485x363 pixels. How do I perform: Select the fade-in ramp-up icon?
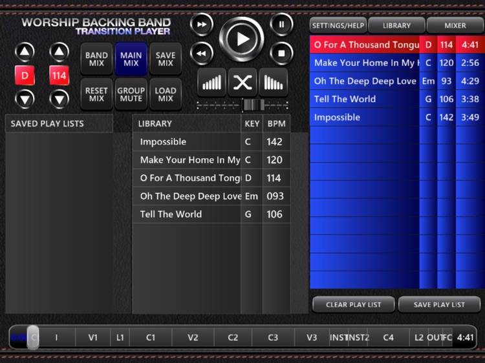click(x=211, y=83)
